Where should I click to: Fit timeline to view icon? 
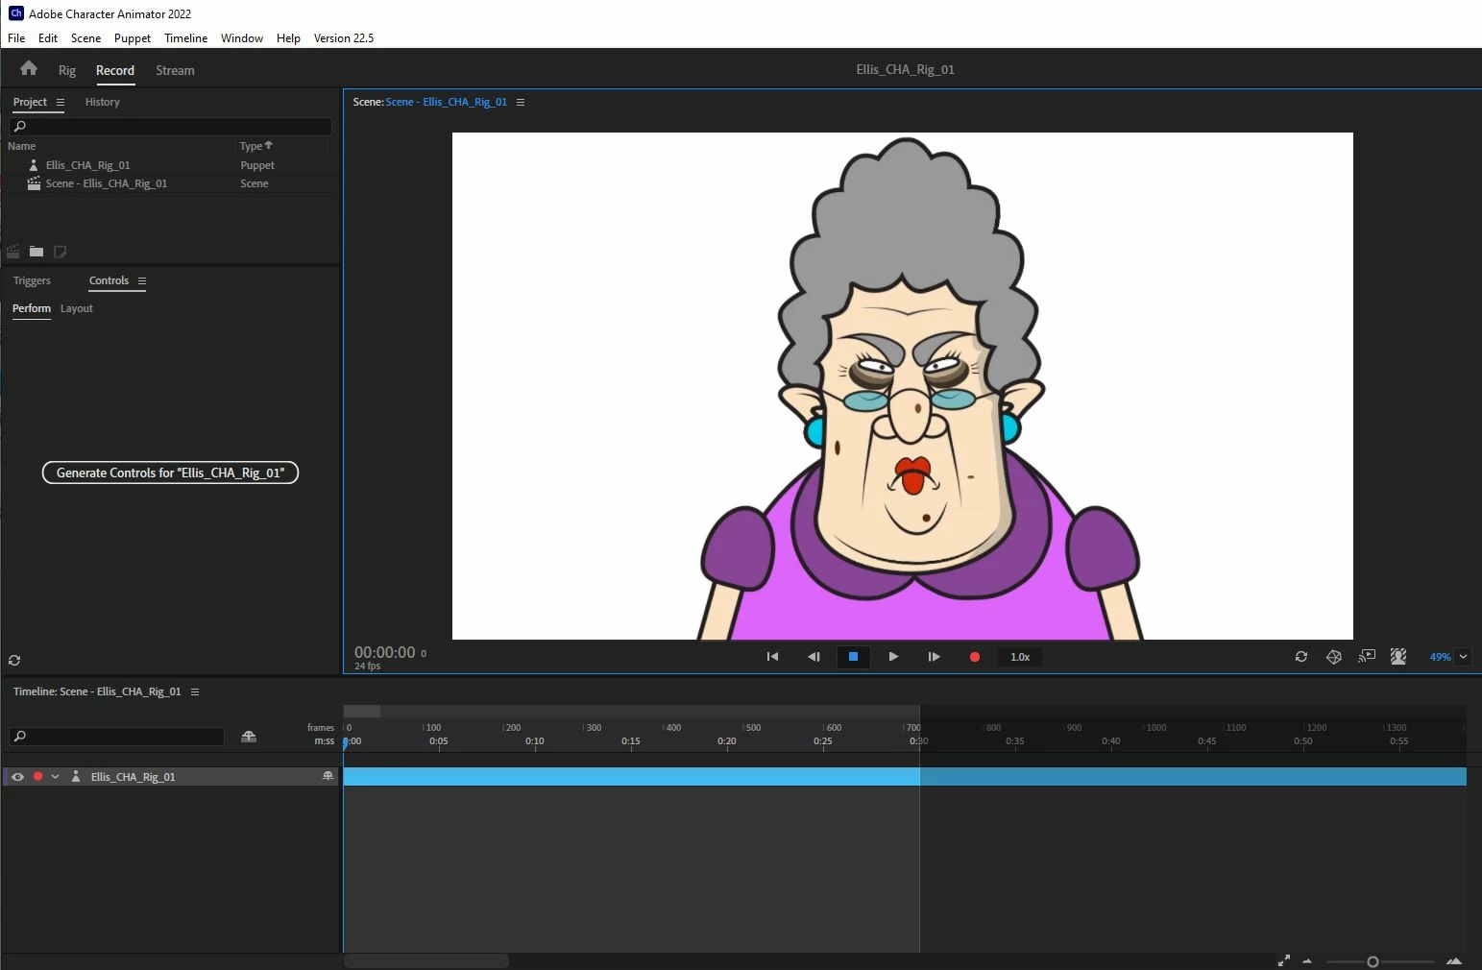(x=1284, y=960)
